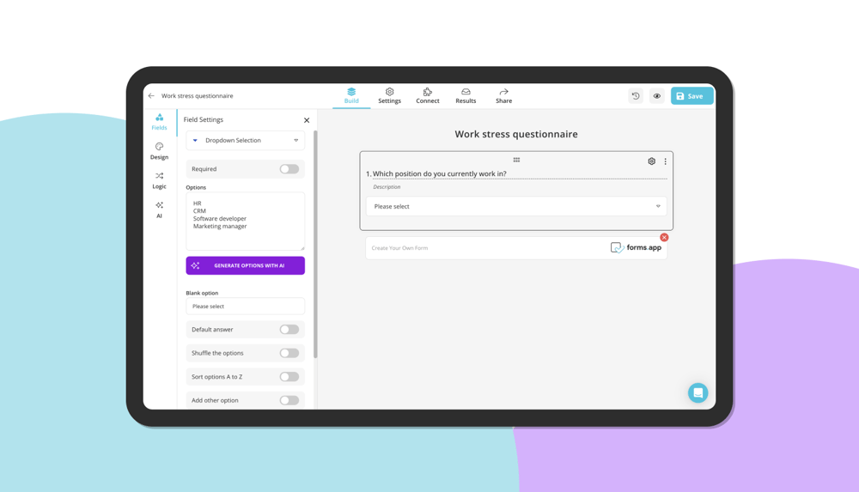
Task: Click the Create Your Own Form link
Action: pyautogui.click(x=399, y=248)
